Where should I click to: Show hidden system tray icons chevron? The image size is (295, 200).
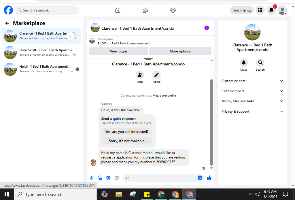(251, 194)
